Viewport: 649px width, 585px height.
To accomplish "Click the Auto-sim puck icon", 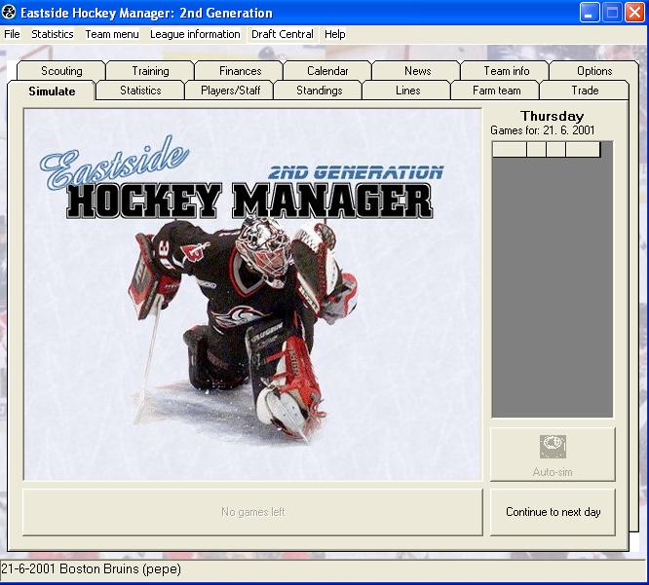I will point(553,447).
